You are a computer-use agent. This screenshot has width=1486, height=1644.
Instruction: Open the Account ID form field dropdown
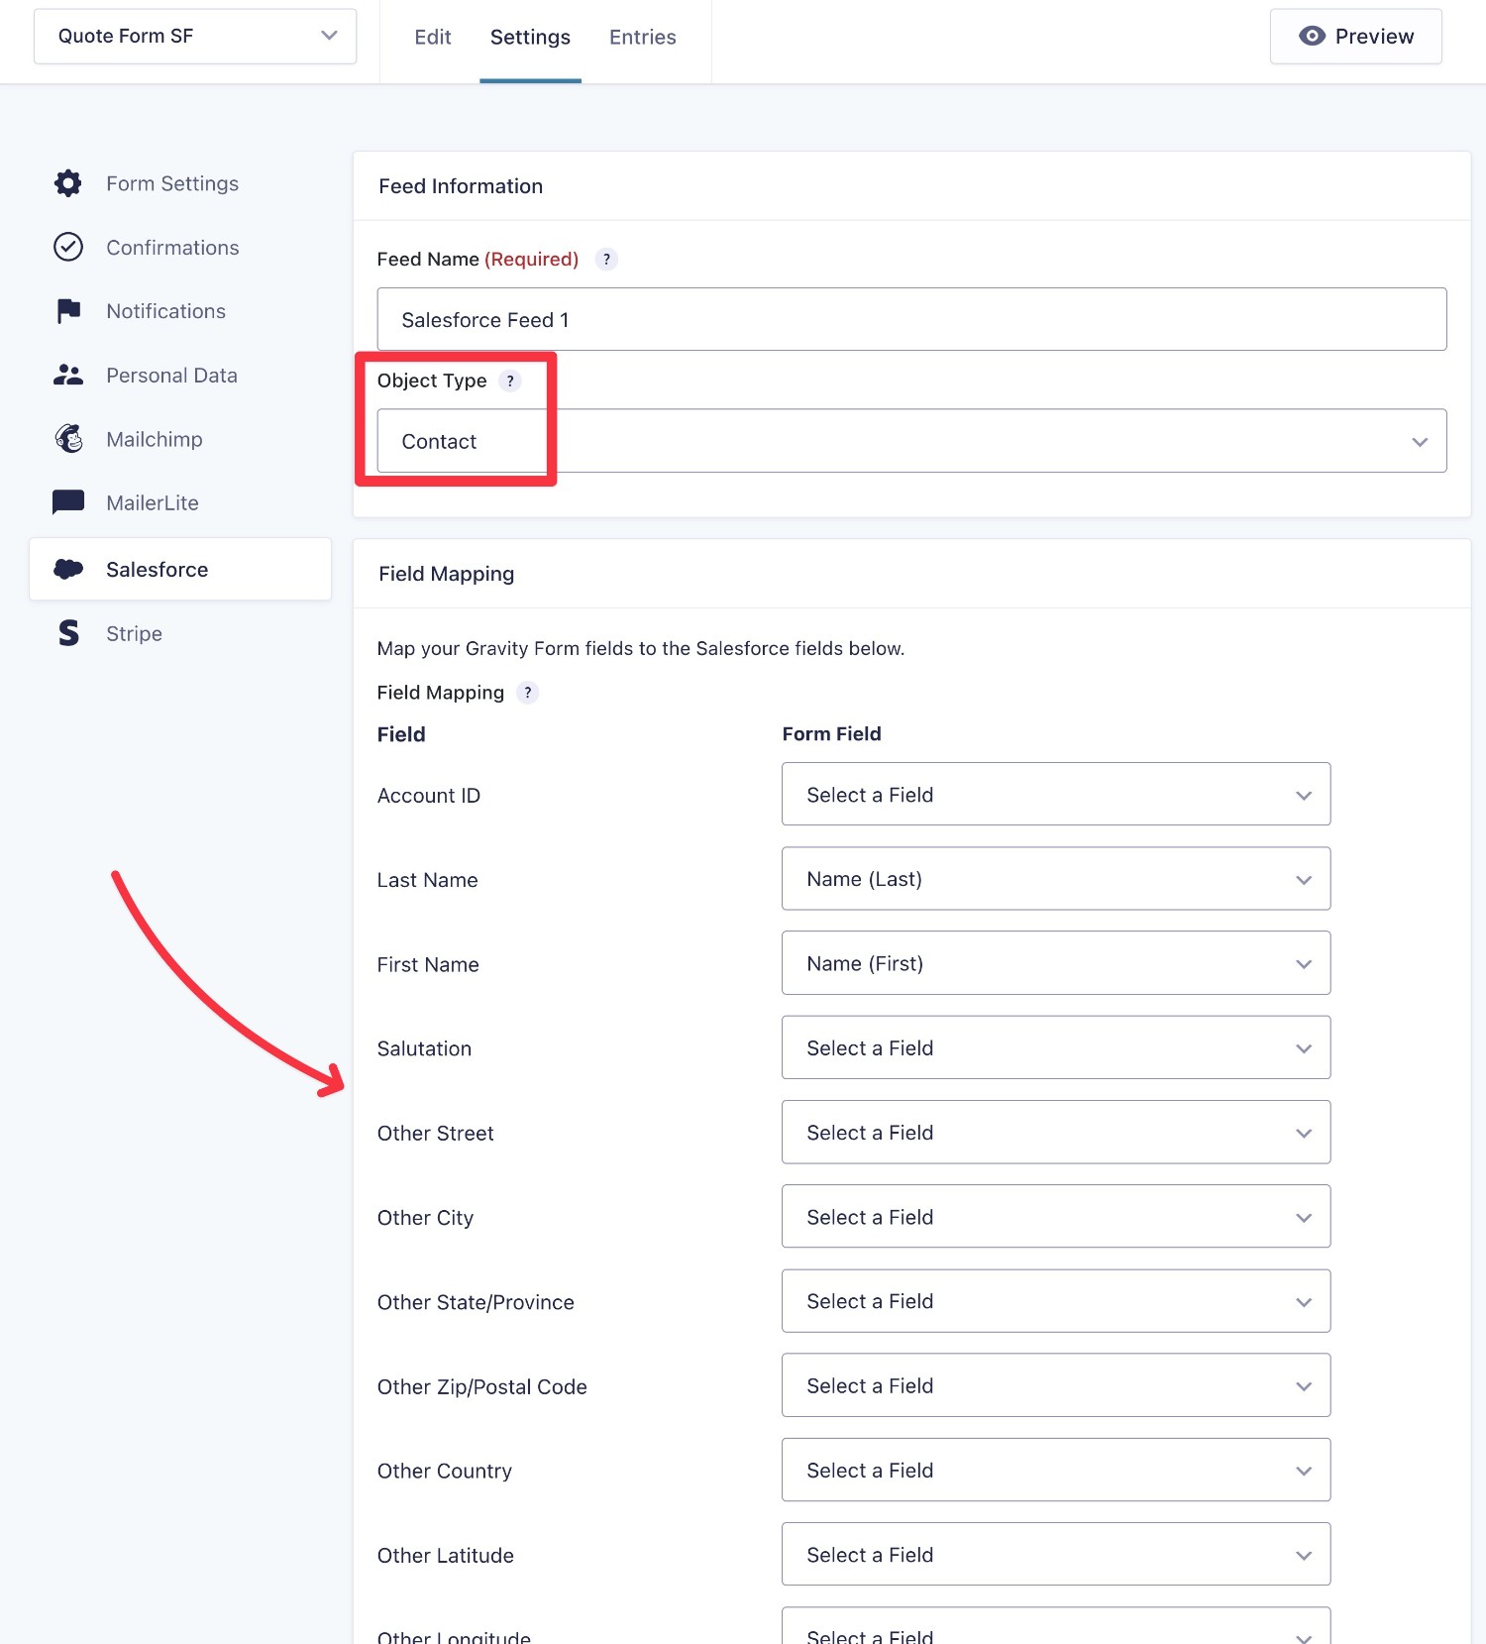pos(1056,794)
